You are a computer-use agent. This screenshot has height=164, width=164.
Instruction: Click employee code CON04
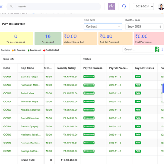point(7,101)
